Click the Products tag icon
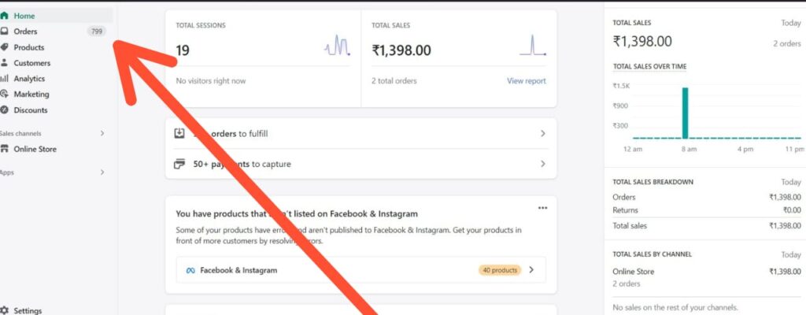The height and width of the screenshot is (315, 806). (x=5, y=47)
